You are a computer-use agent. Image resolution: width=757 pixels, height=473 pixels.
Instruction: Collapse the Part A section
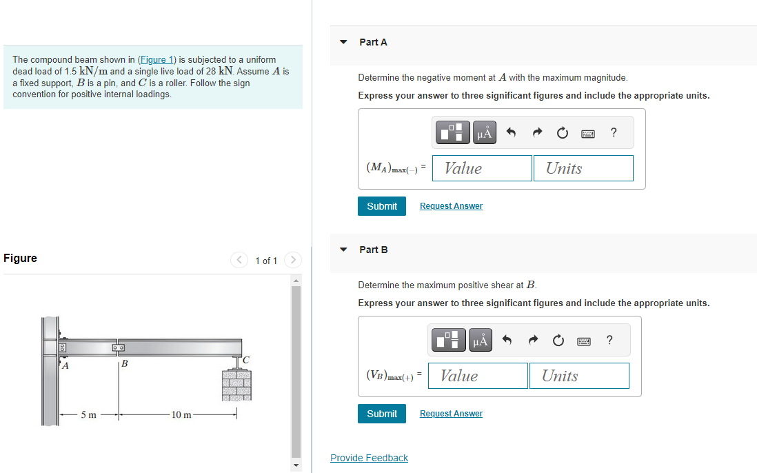[x=343, y=42]
